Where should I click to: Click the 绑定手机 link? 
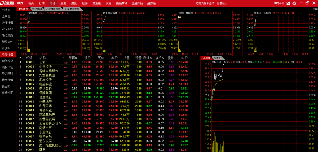[x=279, y=3]
